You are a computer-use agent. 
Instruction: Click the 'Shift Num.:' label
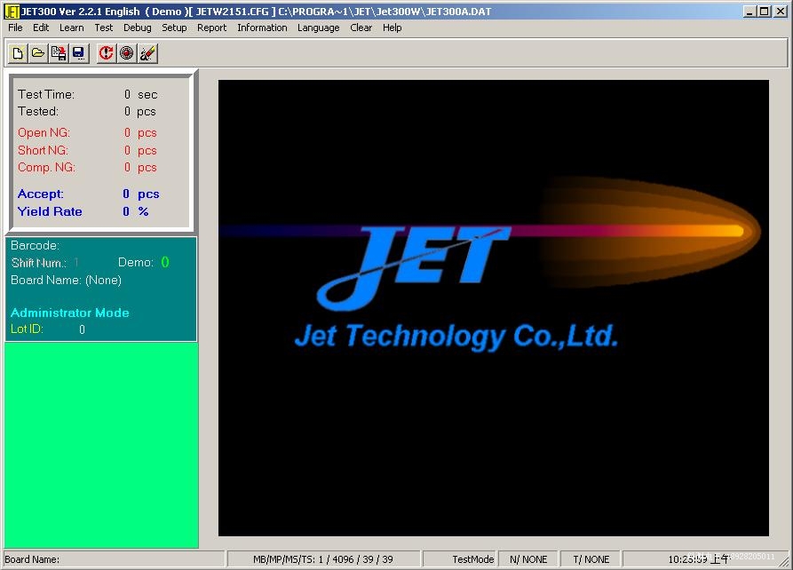[x=39, y=263]
